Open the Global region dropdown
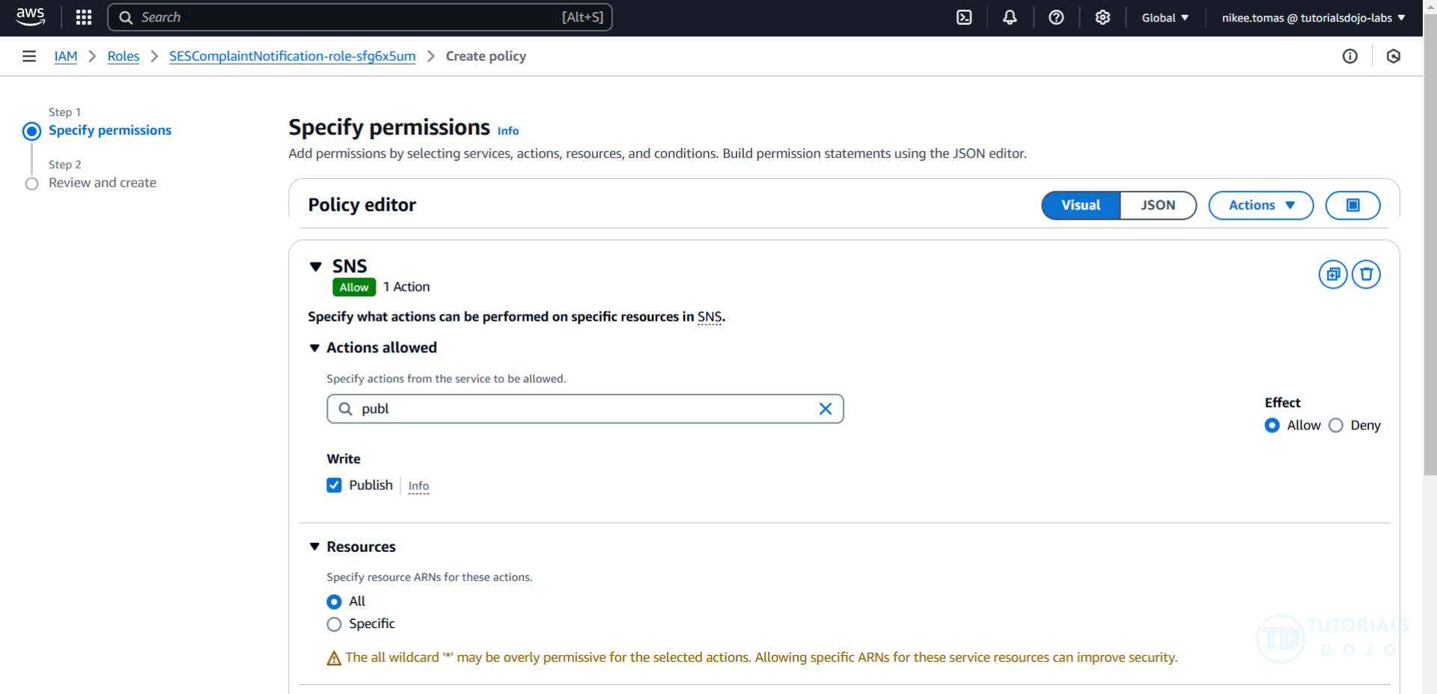The height and width of the screenshot is (694, 1437). pyautogui.click(x=1165, y=17)
